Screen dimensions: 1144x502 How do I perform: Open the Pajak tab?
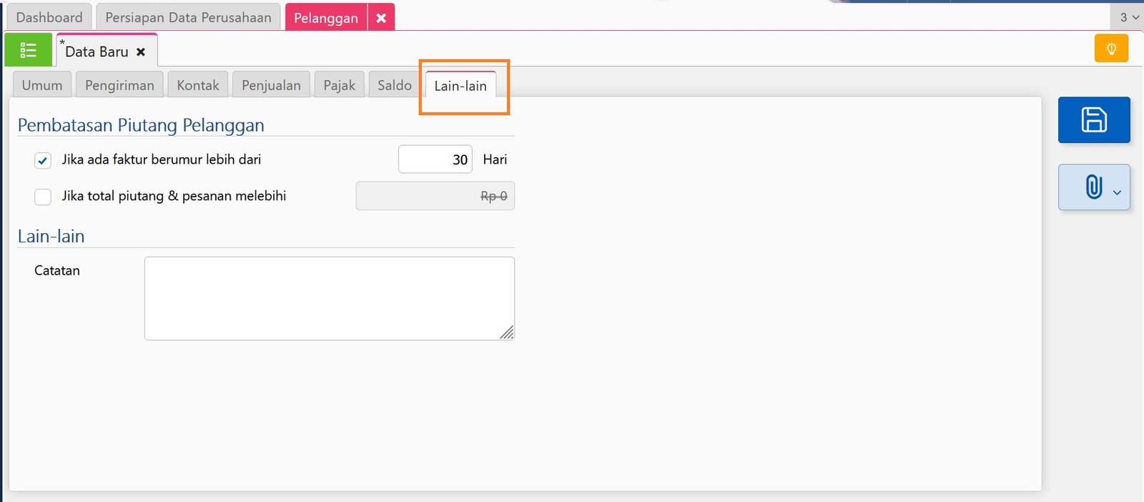click(339, 85)
